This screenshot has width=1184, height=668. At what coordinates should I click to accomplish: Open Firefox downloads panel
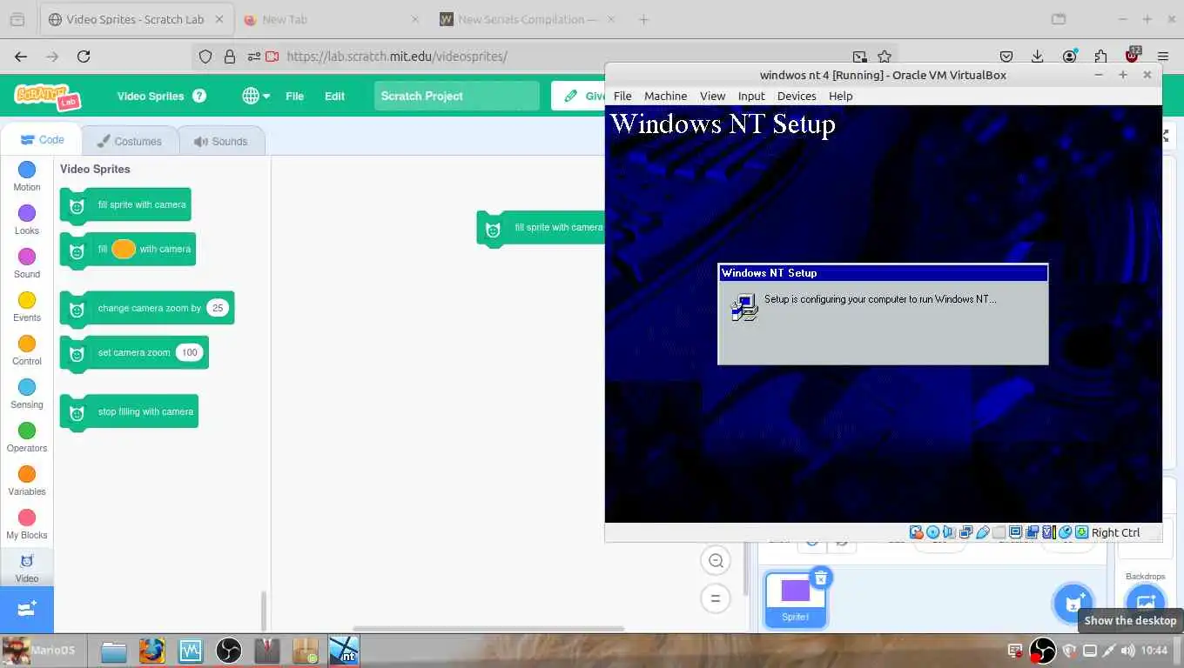pos(1037,57)
